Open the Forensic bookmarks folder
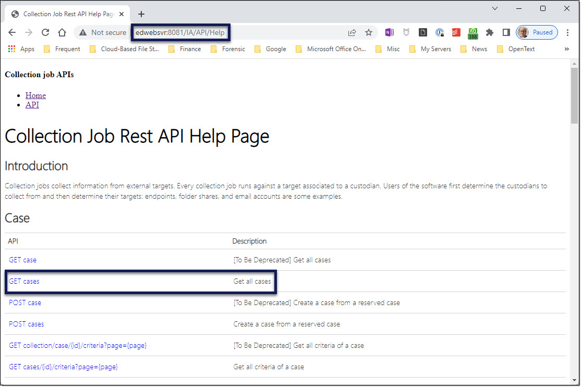This screenshot has height=388, width=582. coord(228,49)
